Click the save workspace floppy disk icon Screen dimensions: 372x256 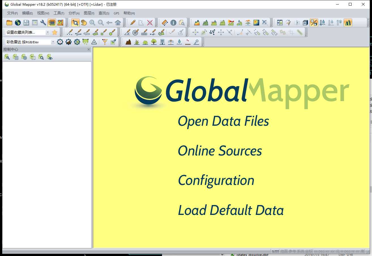point(26,23)
